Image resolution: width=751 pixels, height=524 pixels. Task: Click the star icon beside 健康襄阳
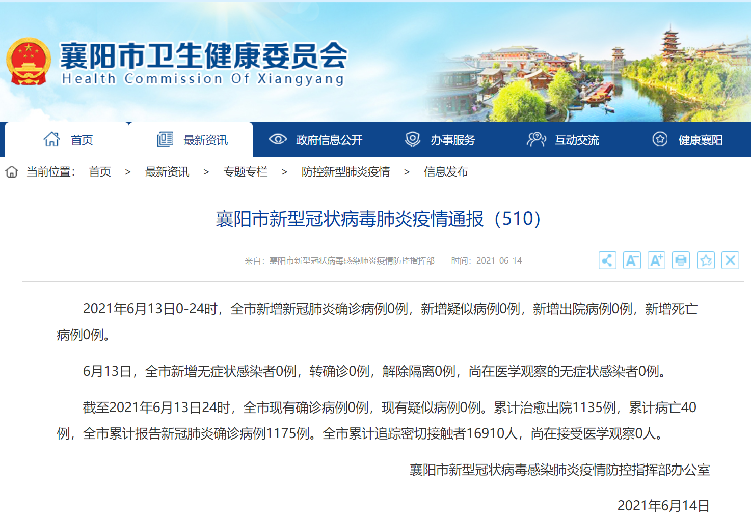coord(660,139)
